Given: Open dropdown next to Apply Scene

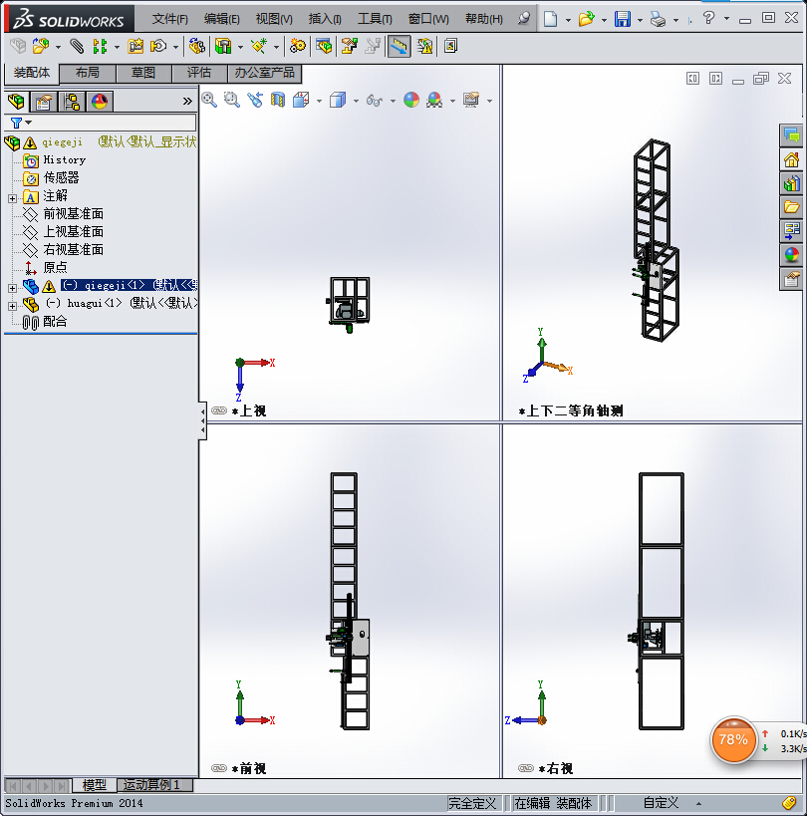Looking at the screenshot, I should (x=452, y=101).
